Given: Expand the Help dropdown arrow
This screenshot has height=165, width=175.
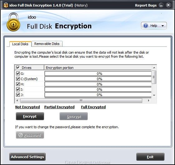Looking at the screenshot, I should [163, 26].
